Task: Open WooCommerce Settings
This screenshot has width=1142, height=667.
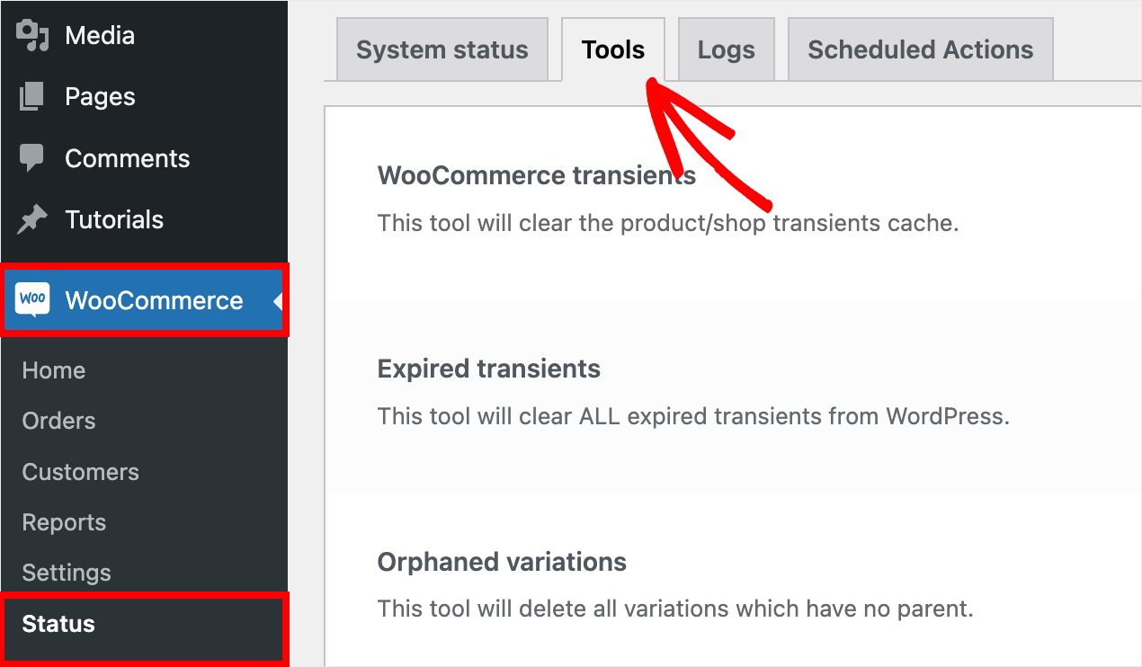Action: [x=67, y=573]
